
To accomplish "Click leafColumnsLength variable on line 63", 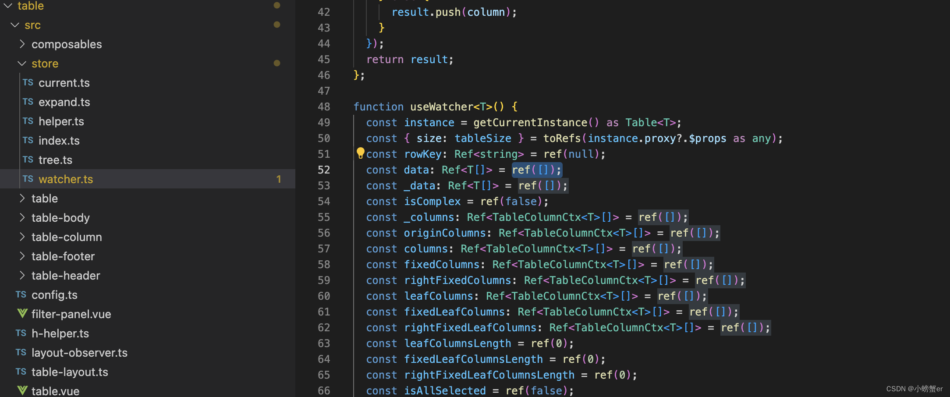I will 457,343.
